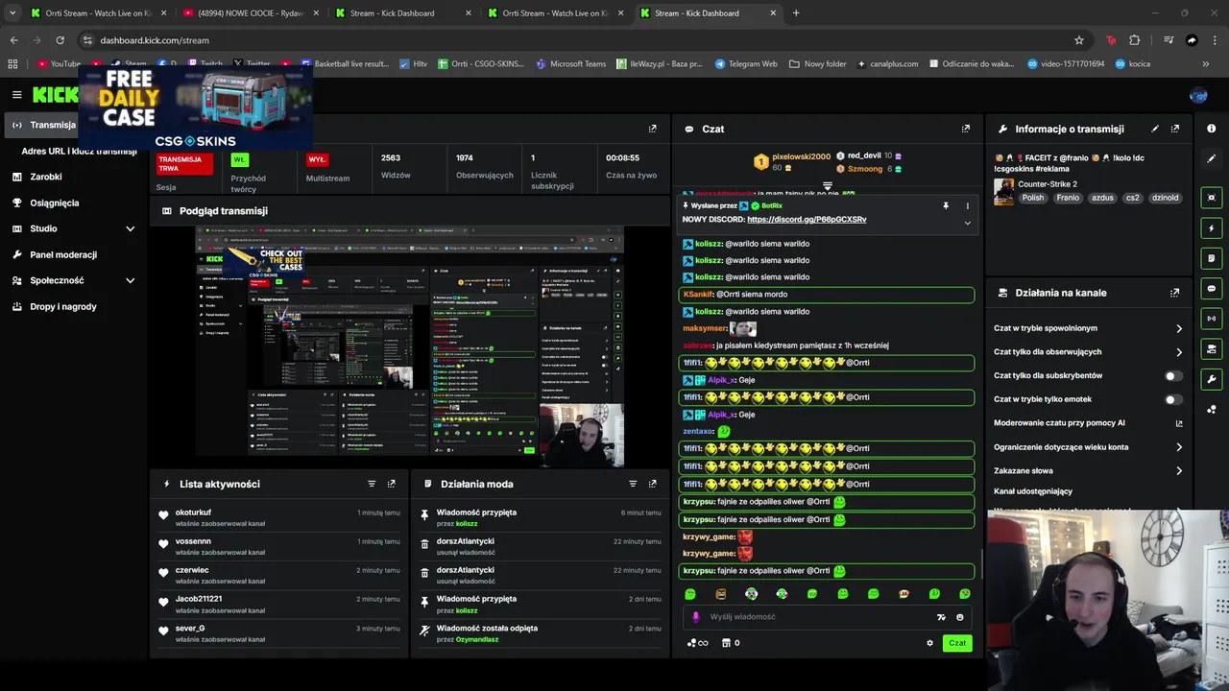Open filter options in Działania moda

click(x=633, y=484)
